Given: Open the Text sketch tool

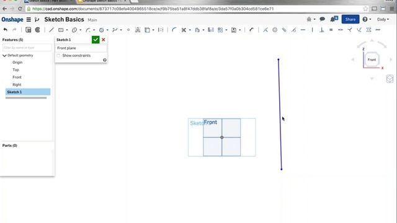Looking at the screenshot, I should [138, 30].
